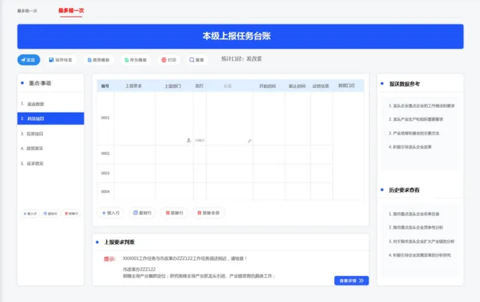Image resolution: width=480 pixels, height=302 pixels.
Task: Click 存为模板 save-as-template button
Action: pos(135,59)
